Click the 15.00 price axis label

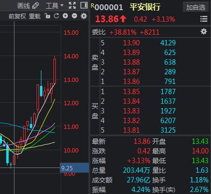point(71,33)
